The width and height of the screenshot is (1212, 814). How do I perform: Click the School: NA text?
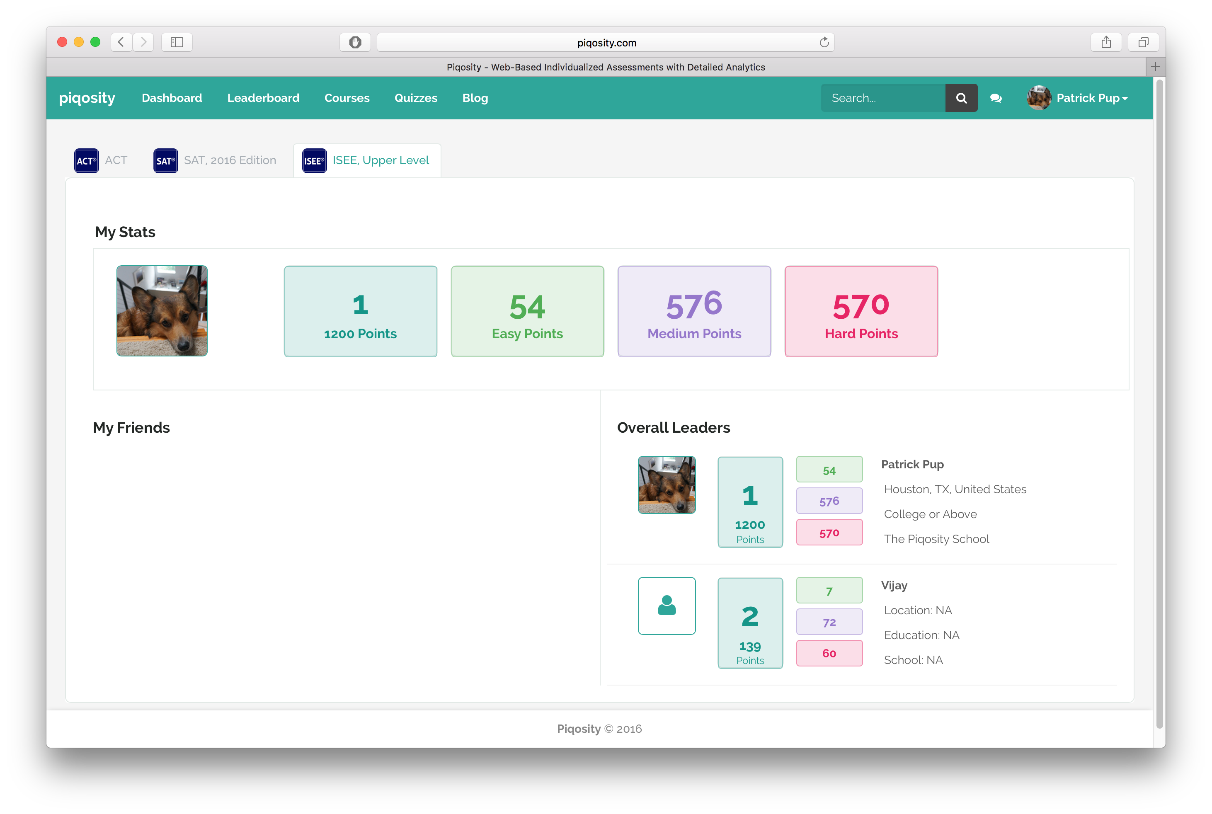[x=913, y=660]
